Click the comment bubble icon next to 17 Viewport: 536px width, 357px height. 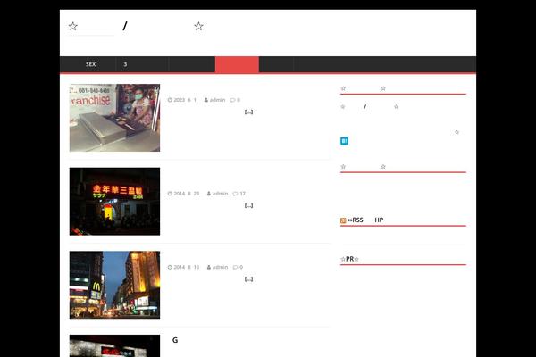click(235, 194)
